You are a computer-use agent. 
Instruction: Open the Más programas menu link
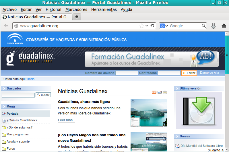tap(18, 134)
